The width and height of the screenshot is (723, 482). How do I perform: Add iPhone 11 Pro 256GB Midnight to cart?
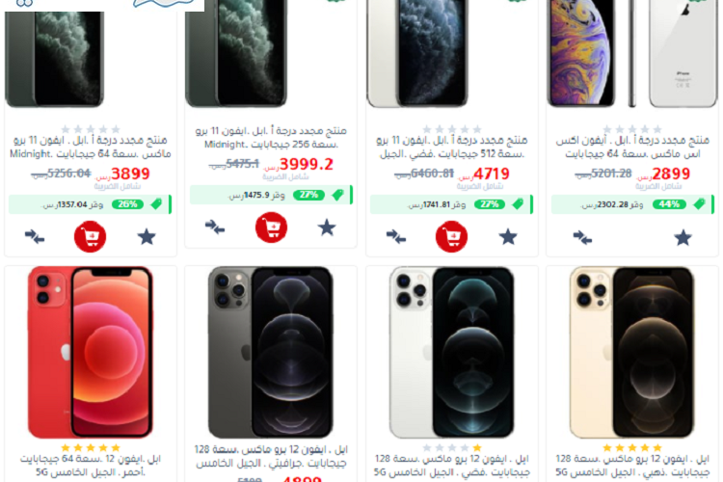click(272, 228)
